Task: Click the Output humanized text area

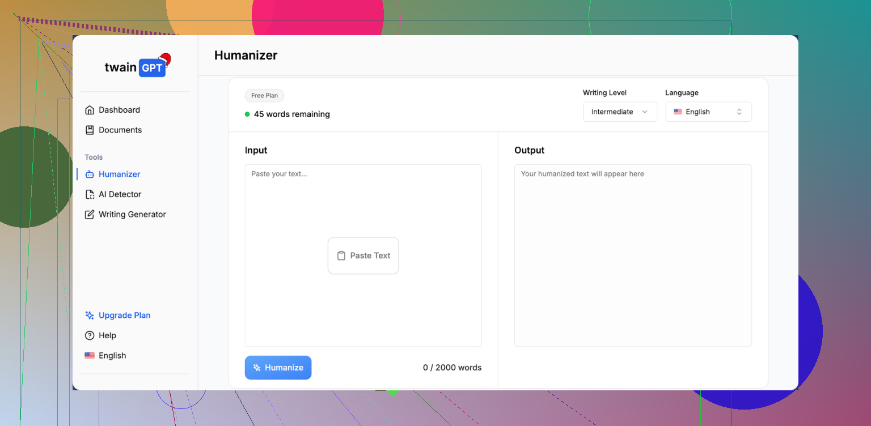Action: coord(633,255)
